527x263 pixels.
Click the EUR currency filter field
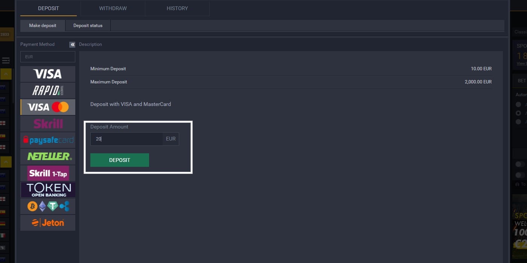pos(48,57)
